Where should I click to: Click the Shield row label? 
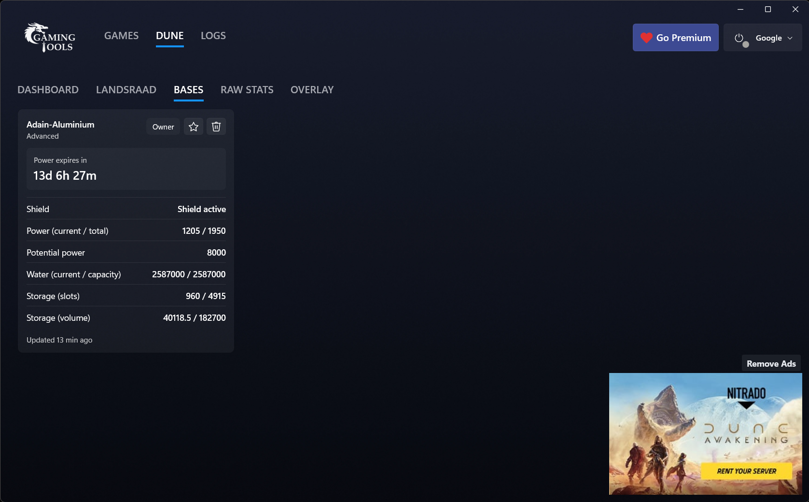[38, 209]
